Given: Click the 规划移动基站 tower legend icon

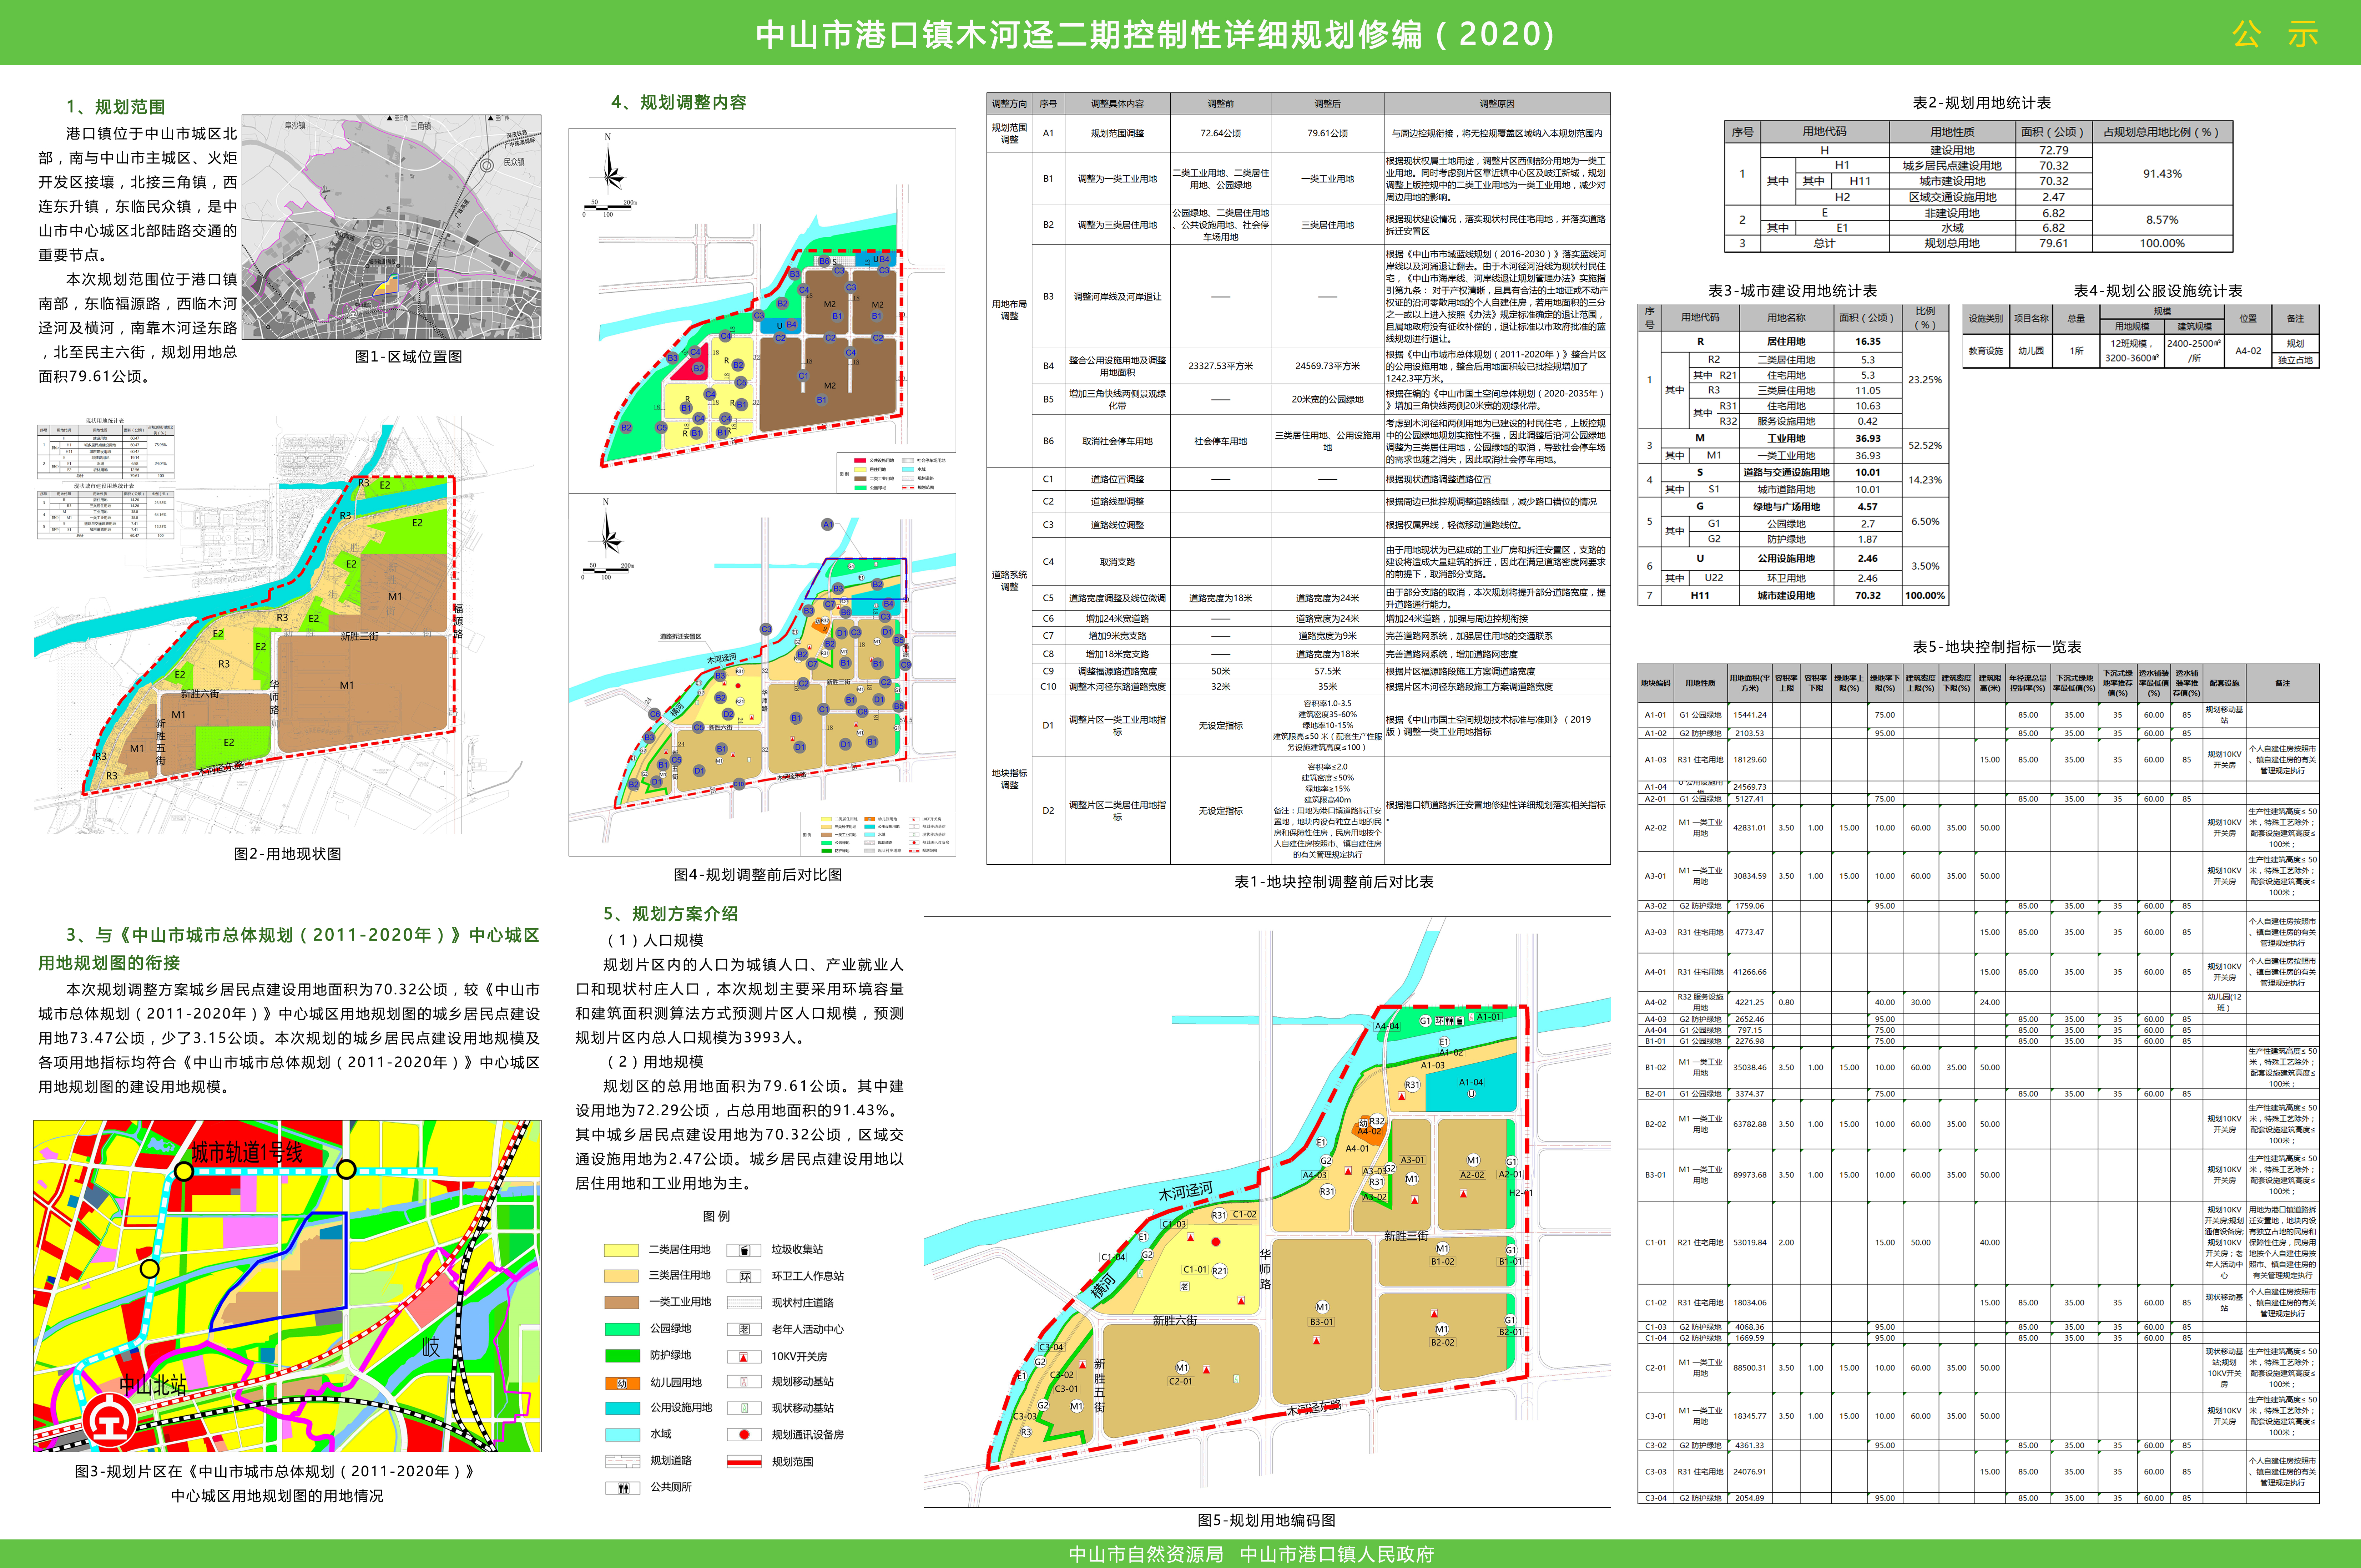Looking at the screenshot, I should tap(744, 1382).
